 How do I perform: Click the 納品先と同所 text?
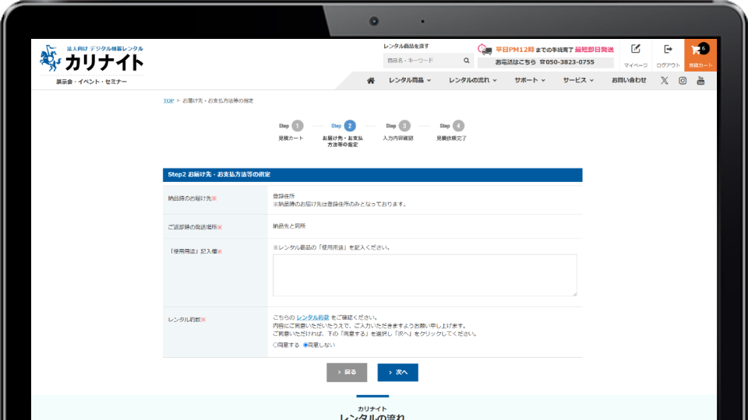(289, 226)
